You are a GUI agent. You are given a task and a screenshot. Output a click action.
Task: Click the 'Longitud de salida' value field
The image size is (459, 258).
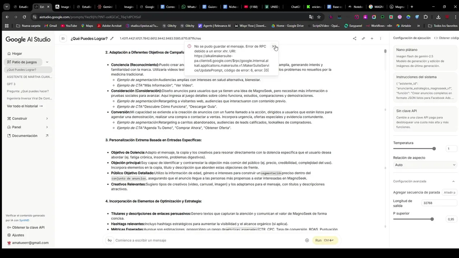(x=439, y=203)
